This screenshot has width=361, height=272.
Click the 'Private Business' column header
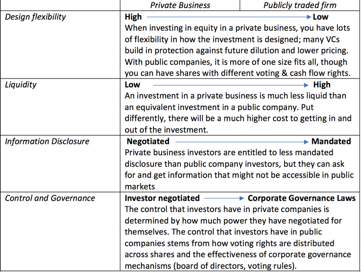[180, 5]
